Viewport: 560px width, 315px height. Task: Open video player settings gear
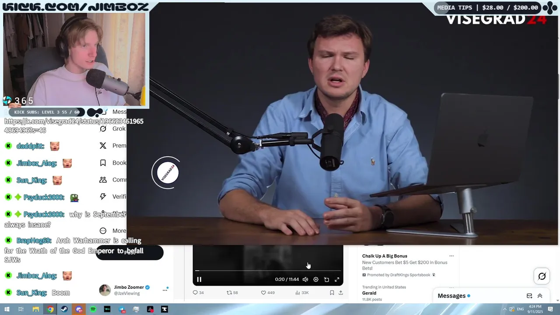tap(316, 280)
